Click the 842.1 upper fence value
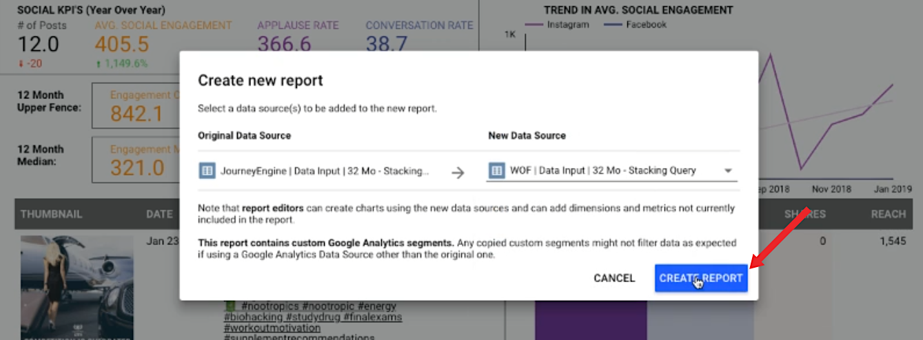 tap(136, 114)
